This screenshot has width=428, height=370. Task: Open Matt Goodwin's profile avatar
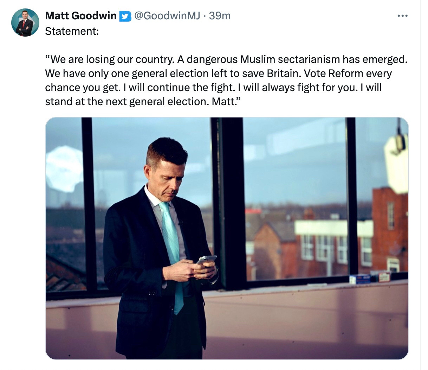[x=25, y=23]
